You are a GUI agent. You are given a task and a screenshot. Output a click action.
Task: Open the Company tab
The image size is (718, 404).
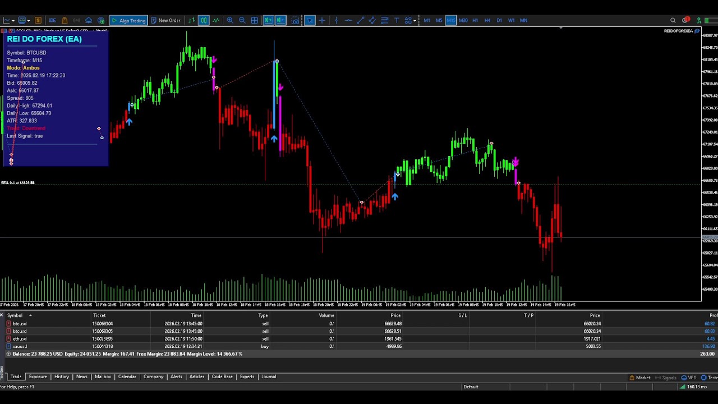coord(153,377)
